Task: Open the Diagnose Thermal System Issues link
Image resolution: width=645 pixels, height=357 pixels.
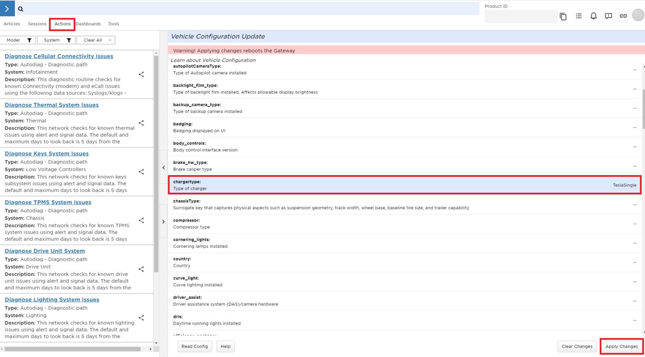Action: pyautogui.click(x=52, y=105)
